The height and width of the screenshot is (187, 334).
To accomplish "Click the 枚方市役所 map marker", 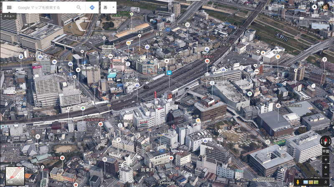I will point(268,142).
